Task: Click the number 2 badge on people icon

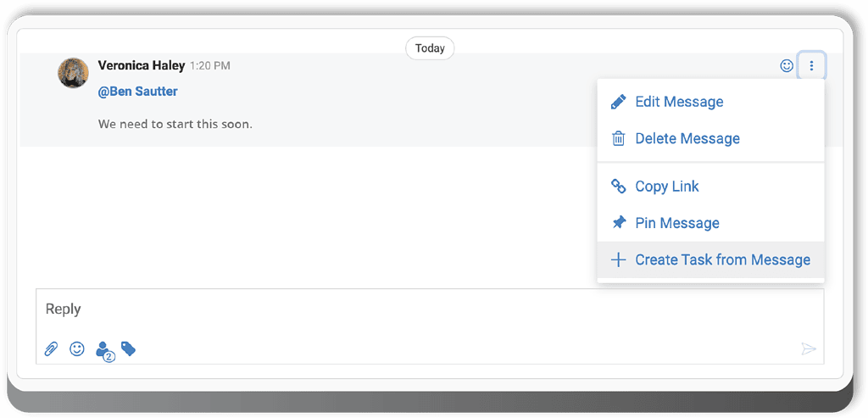Action: [x=108, y=357]
